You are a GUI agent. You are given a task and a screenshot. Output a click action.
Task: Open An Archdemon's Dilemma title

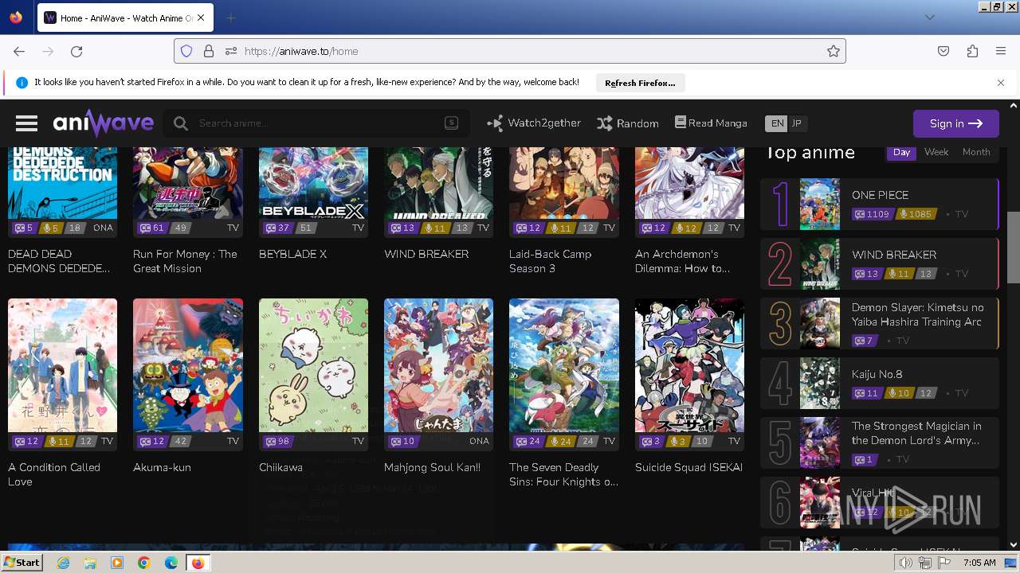point(682,261)
